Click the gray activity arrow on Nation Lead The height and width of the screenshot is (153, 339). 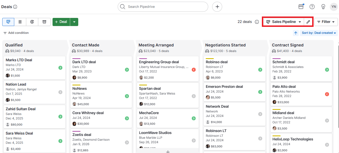(x=60, y=92)
